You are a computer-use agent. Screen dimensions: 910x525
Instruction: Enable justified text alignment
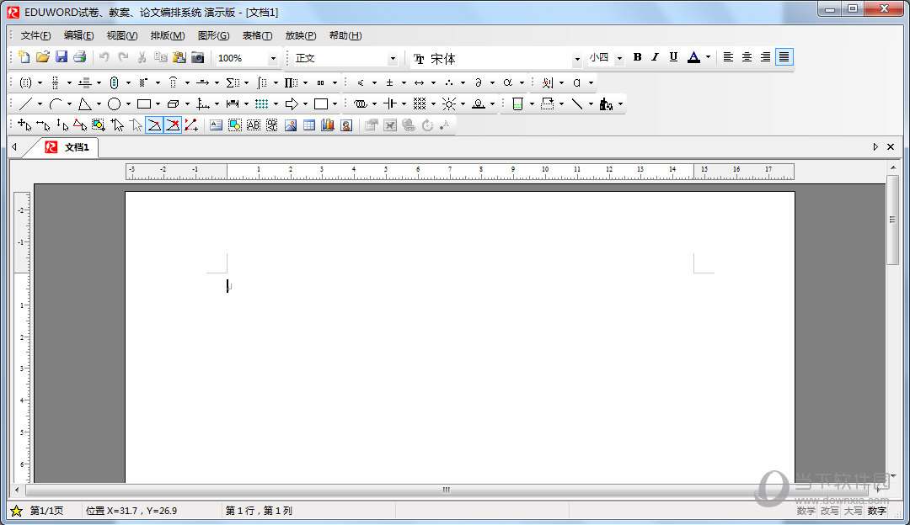(784, 57)
